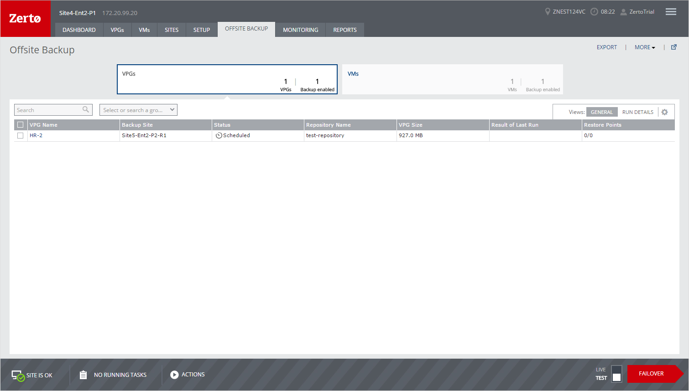Click the ZertoTrial user icon

pyautogui.click(x=623, y=12)
